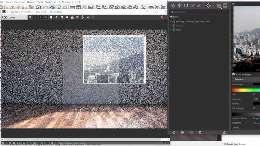The image size is (260, 146).
Task: Click the save image icon in the frame buffer
Action: (x=62, y=17)
